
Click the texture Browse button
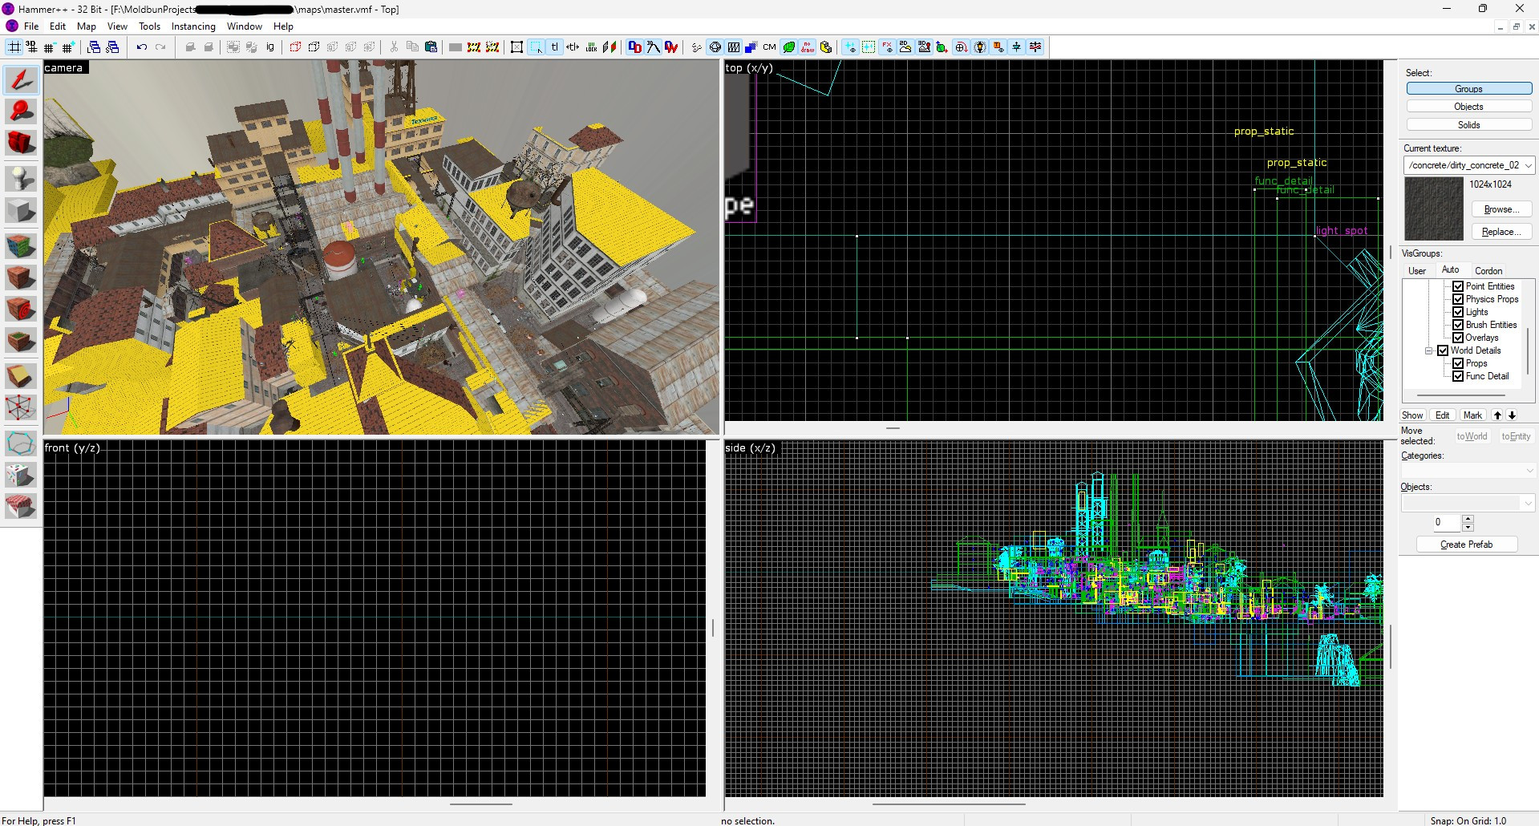(x=1501, y=209)
